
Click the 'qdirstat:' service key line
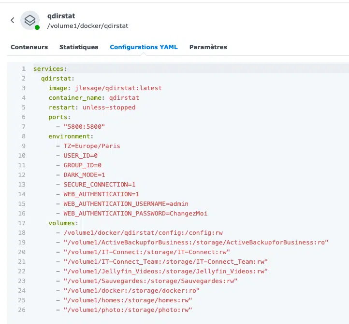coord(58,79)
